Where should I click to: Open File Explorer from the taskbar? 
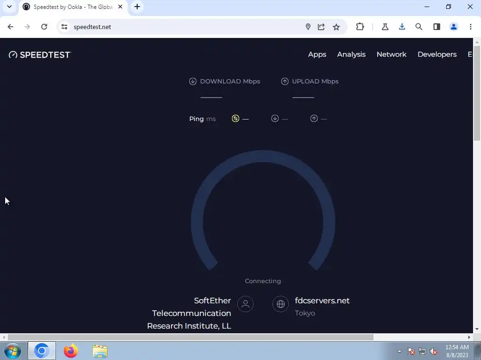(100, 351)
